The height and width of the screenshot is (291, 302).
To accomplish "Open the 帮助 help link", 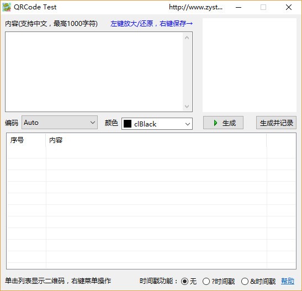I will coord(288,281).
